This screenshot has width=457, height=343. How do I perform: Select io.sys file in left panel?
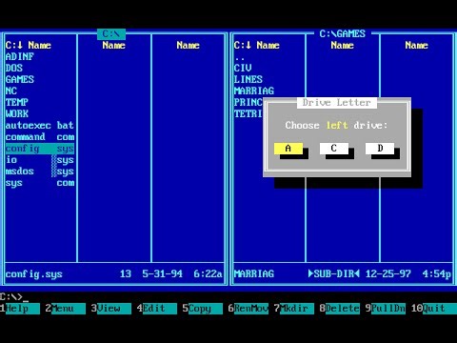point(40,160)
